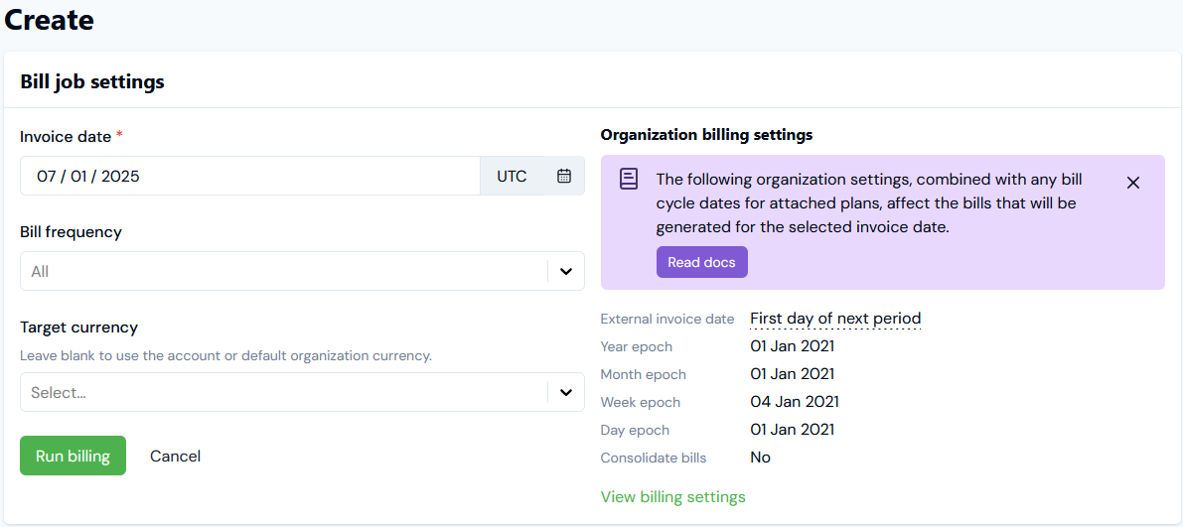Click the month segment of invoice date
Image resolution: width=1183 pixels, height=527 pixels.
tap(47, 177)
